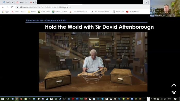Image resolution: width=180 pixels, height=101 pixels.
Task: Toggle the volume control in system tray
Action: pos(165,99)
